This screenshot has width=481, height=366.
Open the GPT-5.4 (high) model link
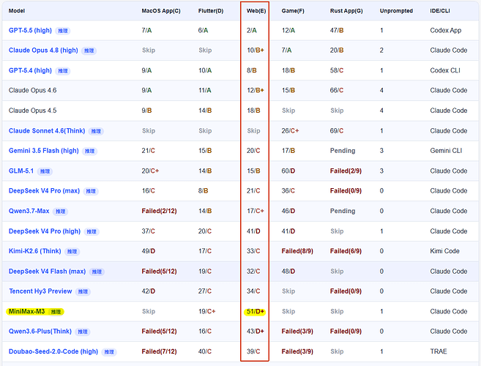pyautogui.click(x=30, y=70)
